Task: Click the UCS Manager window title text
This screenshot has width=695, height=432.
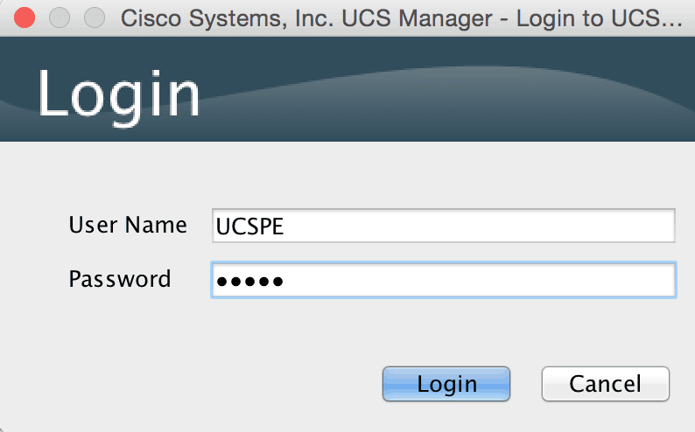Action: [x=401, y=18]
